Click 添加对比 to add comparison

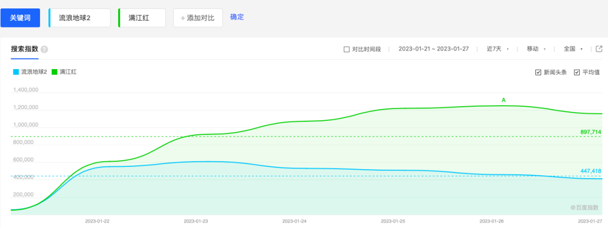pyautogui.click(x=198, y=18)
